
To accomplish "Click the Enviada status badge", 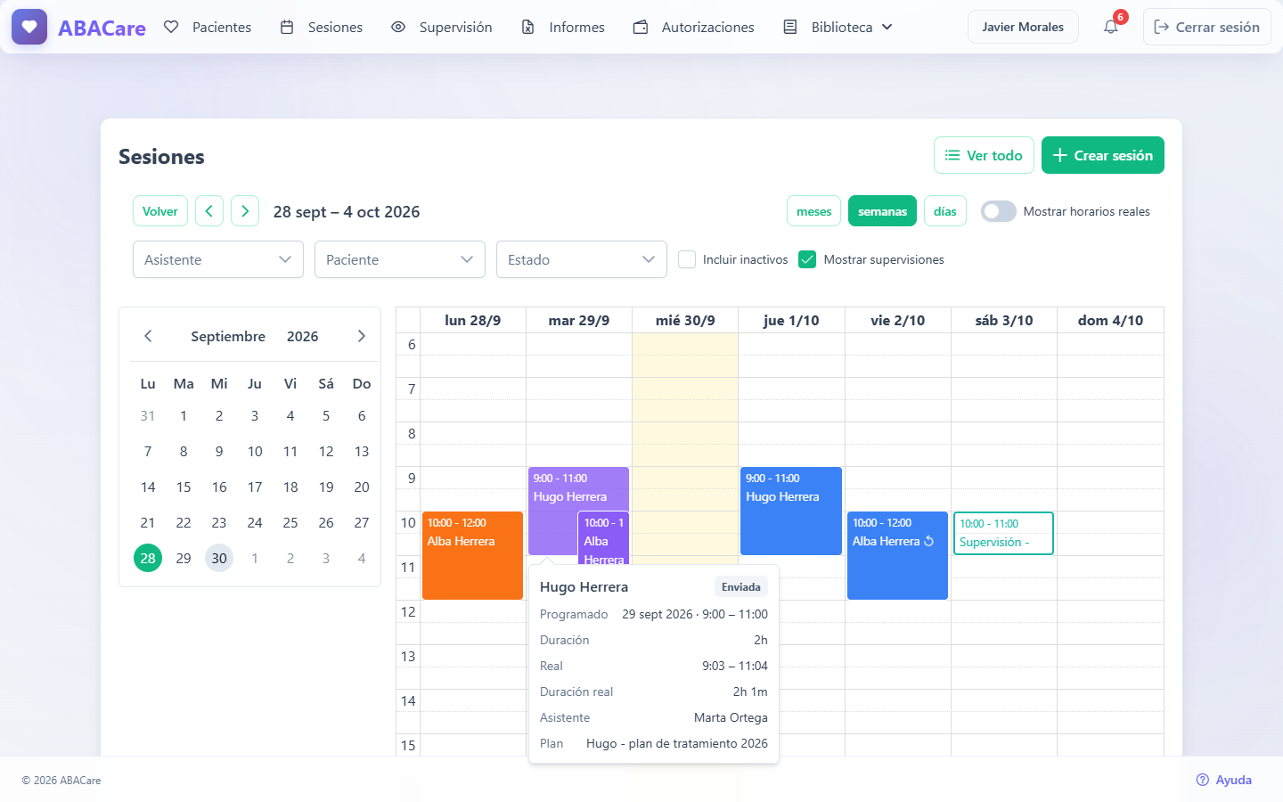I will (741, 587).
